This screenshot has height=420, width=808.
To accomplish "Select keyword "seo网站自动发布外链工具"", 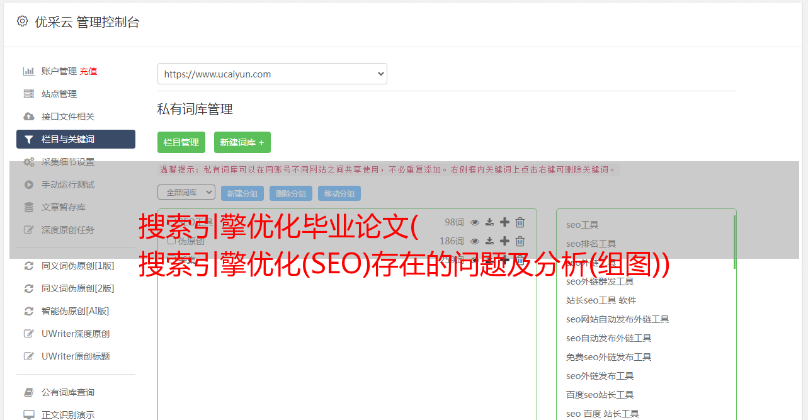I will tap(618, 319).
